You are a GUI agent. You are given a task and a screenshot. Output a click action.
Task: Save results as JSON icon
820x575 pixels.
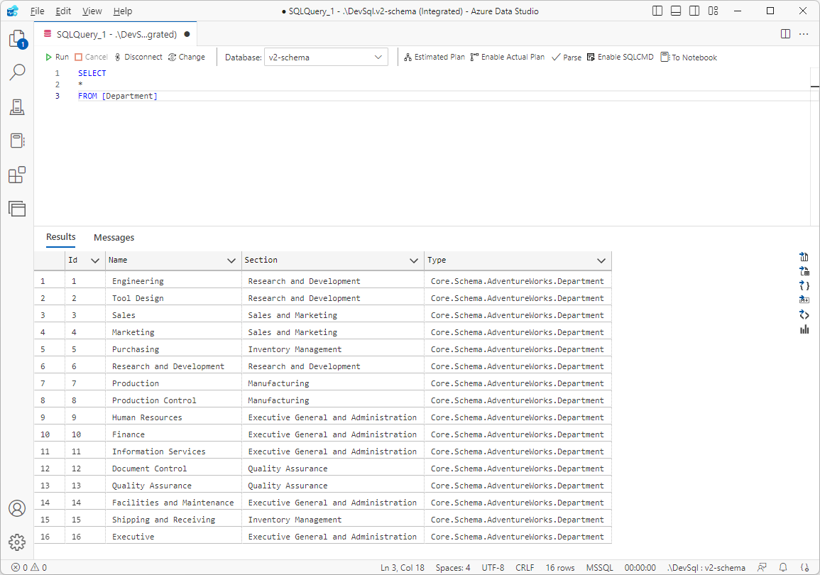[804, 285]
